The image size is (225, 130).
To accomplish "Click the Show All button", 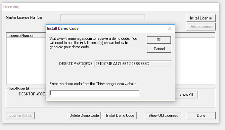I will click(x=186, y=94).
